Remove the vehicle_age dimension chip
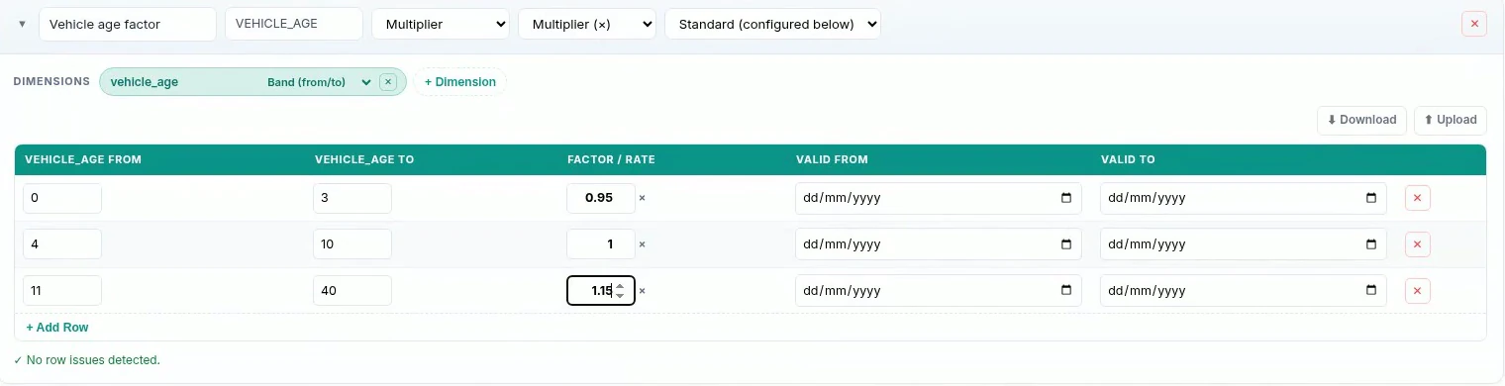1505x386 pixels. point(388,82)
